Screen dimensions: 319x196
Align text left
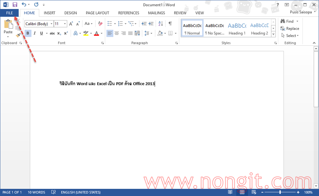pos(110,33)
